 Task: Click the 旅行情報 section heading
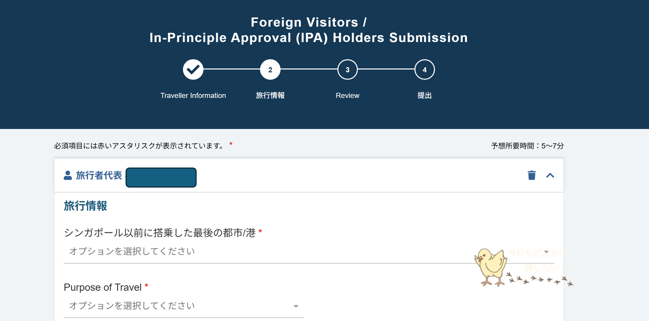(x=85, y=206)
